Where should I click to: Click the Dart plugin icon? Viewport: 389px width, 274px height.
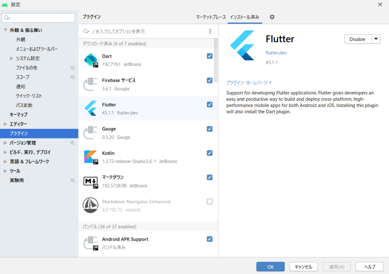click(x=91, y=60)
